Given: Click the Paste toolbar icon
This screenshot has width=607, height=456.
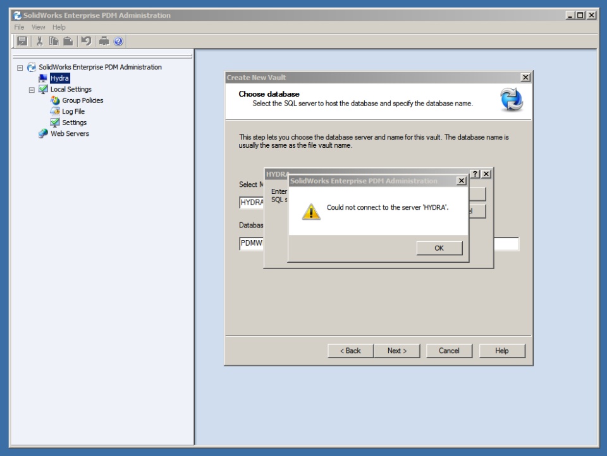Looking at the screenshot, I should (68, 41).
